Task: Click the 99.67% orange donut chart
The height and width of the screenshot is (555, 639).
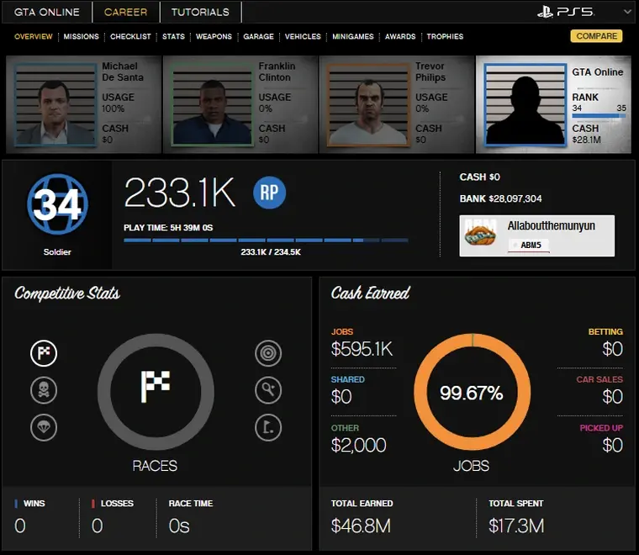Action: [x=472, y=392]
